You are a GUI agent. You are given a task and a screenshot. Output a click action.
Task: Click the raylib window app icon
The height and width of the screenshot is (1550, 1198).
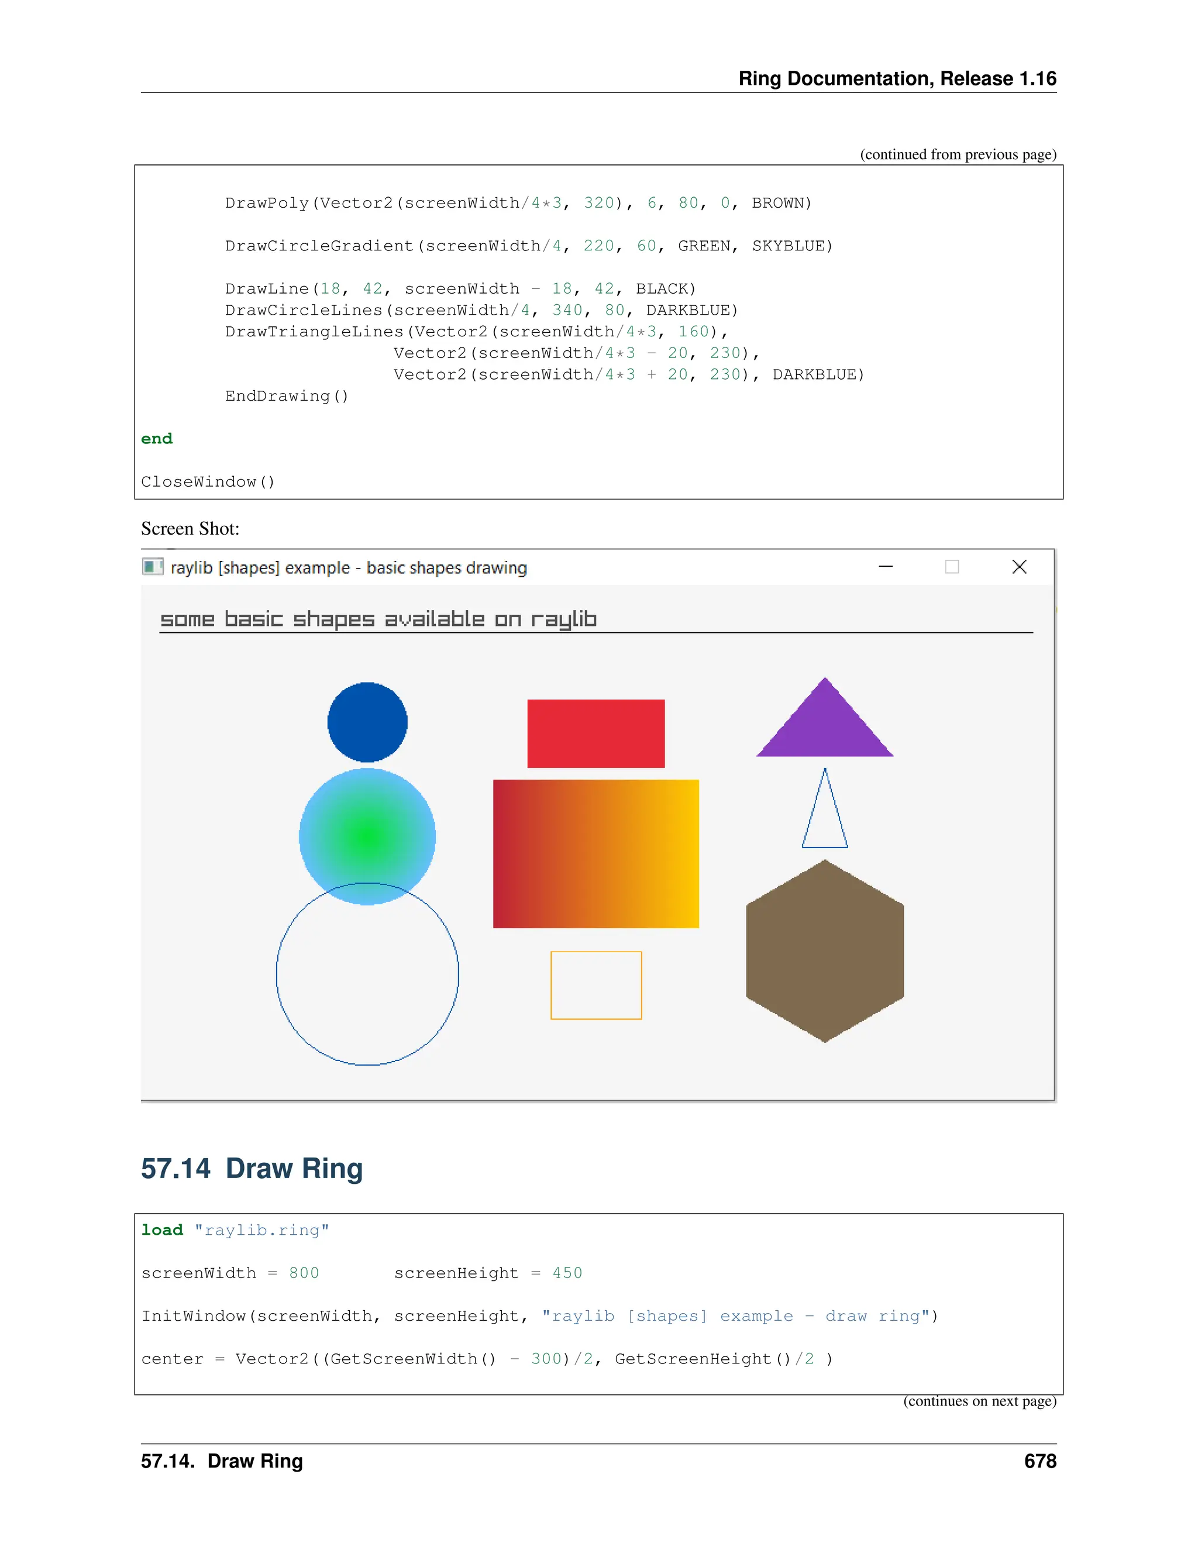152,566
